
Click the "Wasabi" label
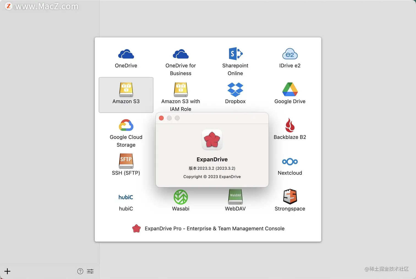coord(181,209)
